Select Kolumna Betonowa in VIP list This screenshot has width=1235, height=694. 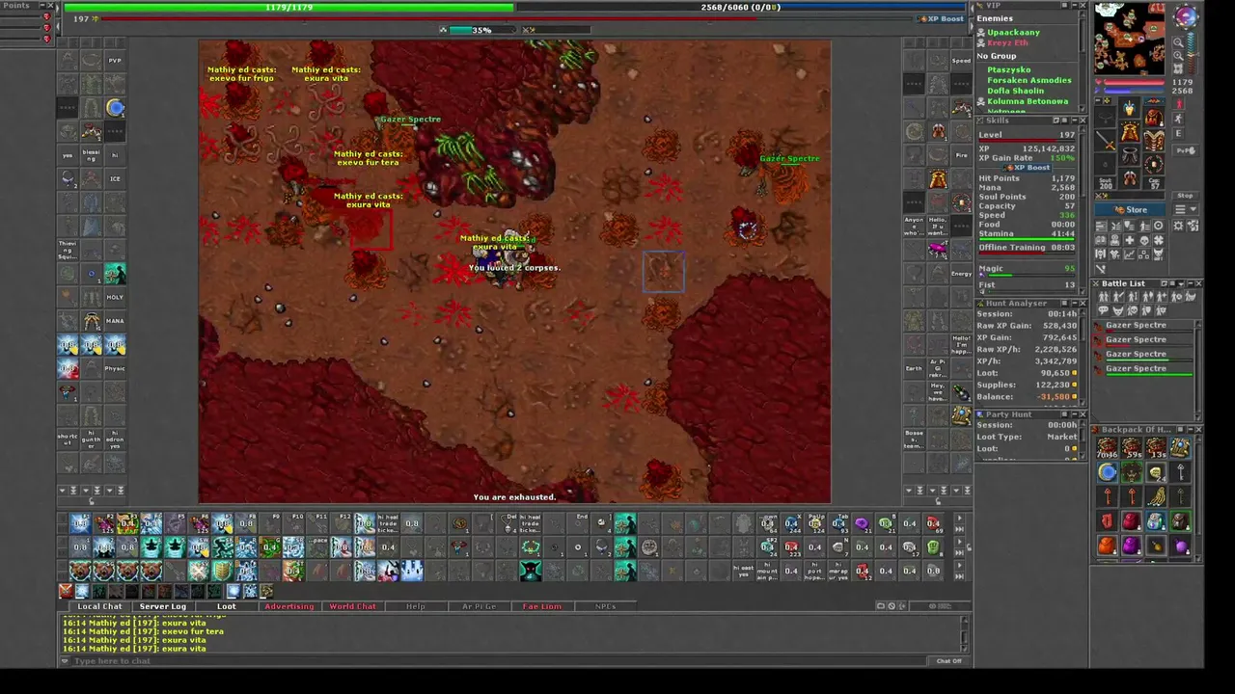(1028, 101)
